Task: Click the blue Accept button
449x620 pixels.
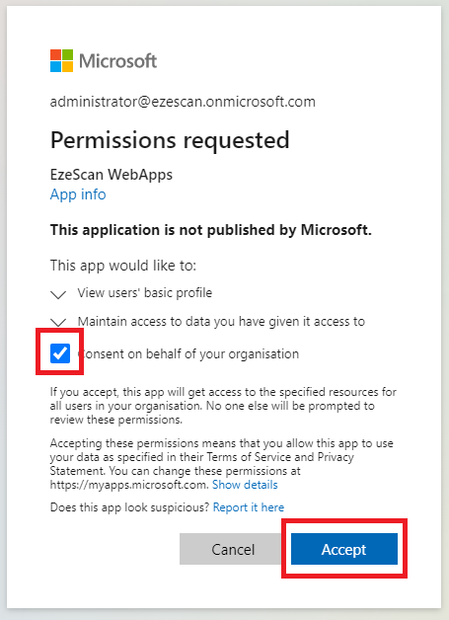Action: click(344, 549)
